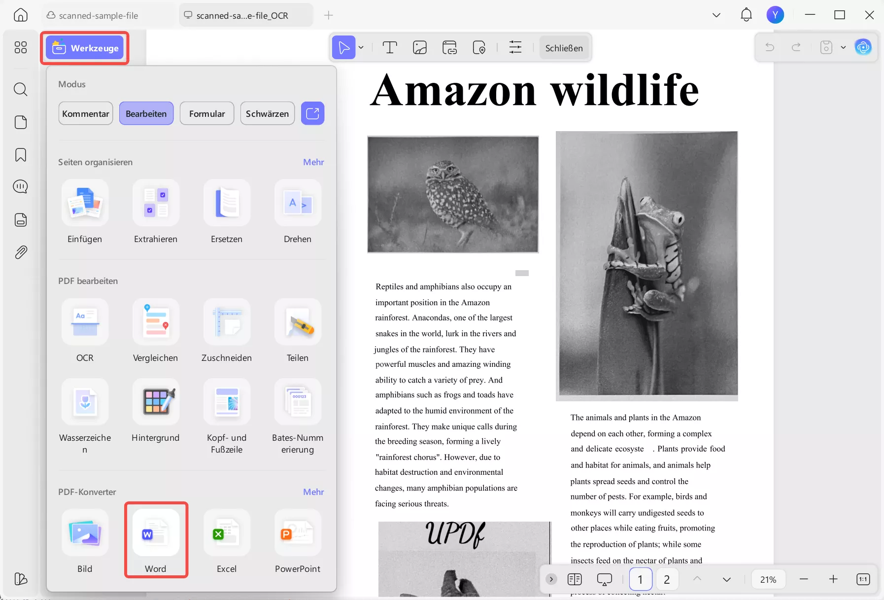This screenshot has height=600, width=884.
Task: Open the Zuschneiden crop tool
Action: coord(227,331)
